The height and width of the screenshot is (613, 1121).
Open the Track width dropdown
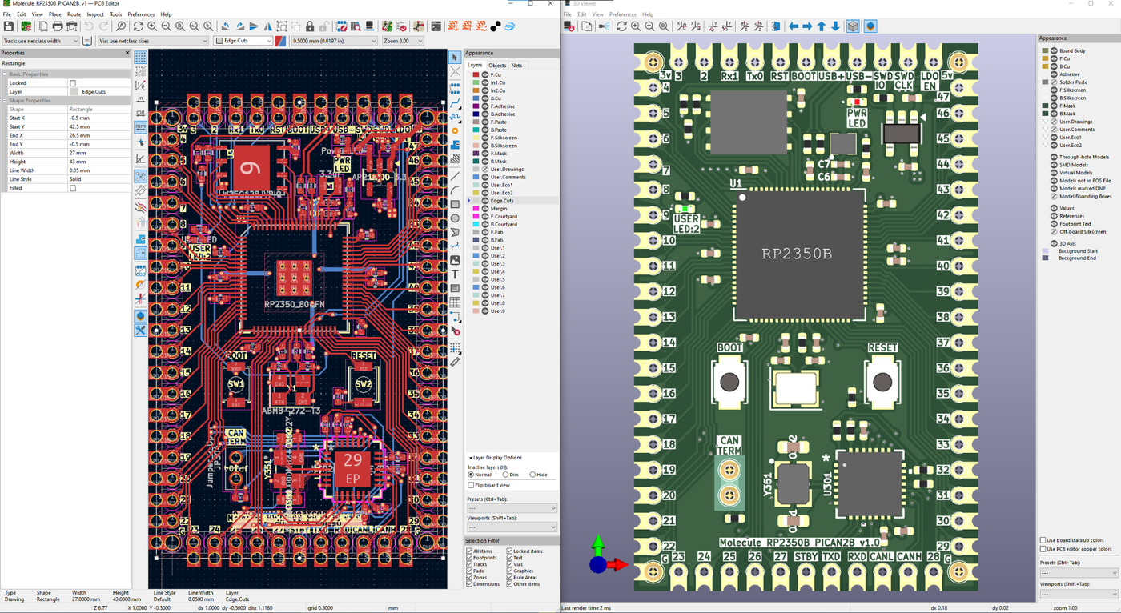41,41
